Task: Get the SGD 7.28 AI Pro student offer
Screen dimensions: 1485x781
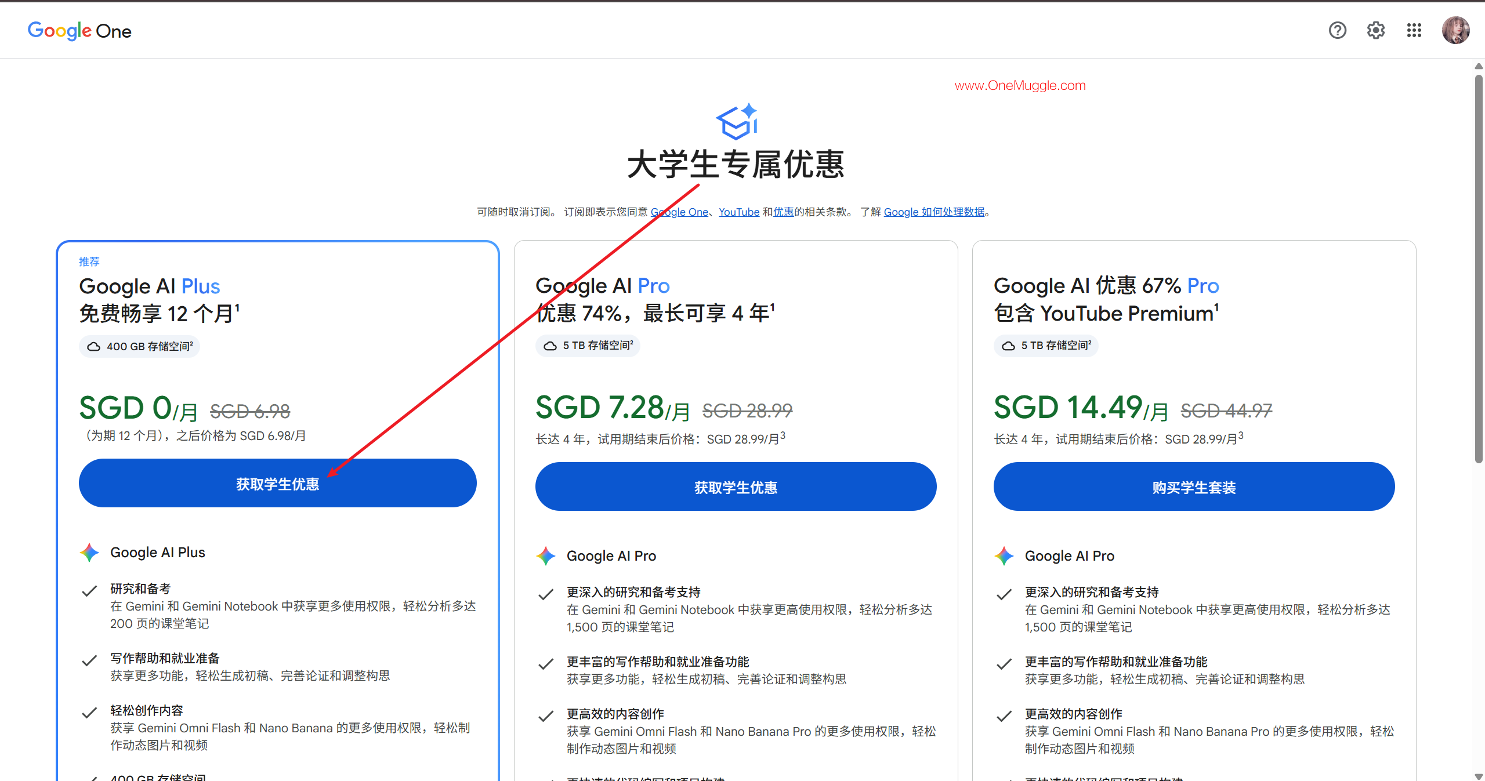Action: click(736, 486)
